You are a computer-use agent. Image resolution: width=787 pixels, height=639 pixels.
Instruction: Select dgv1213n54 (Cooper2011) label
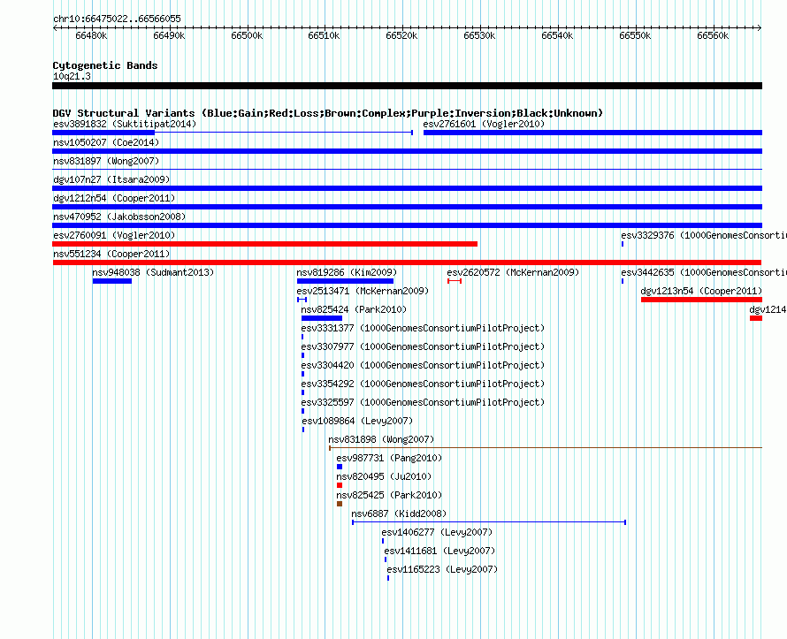pos(701,291)
